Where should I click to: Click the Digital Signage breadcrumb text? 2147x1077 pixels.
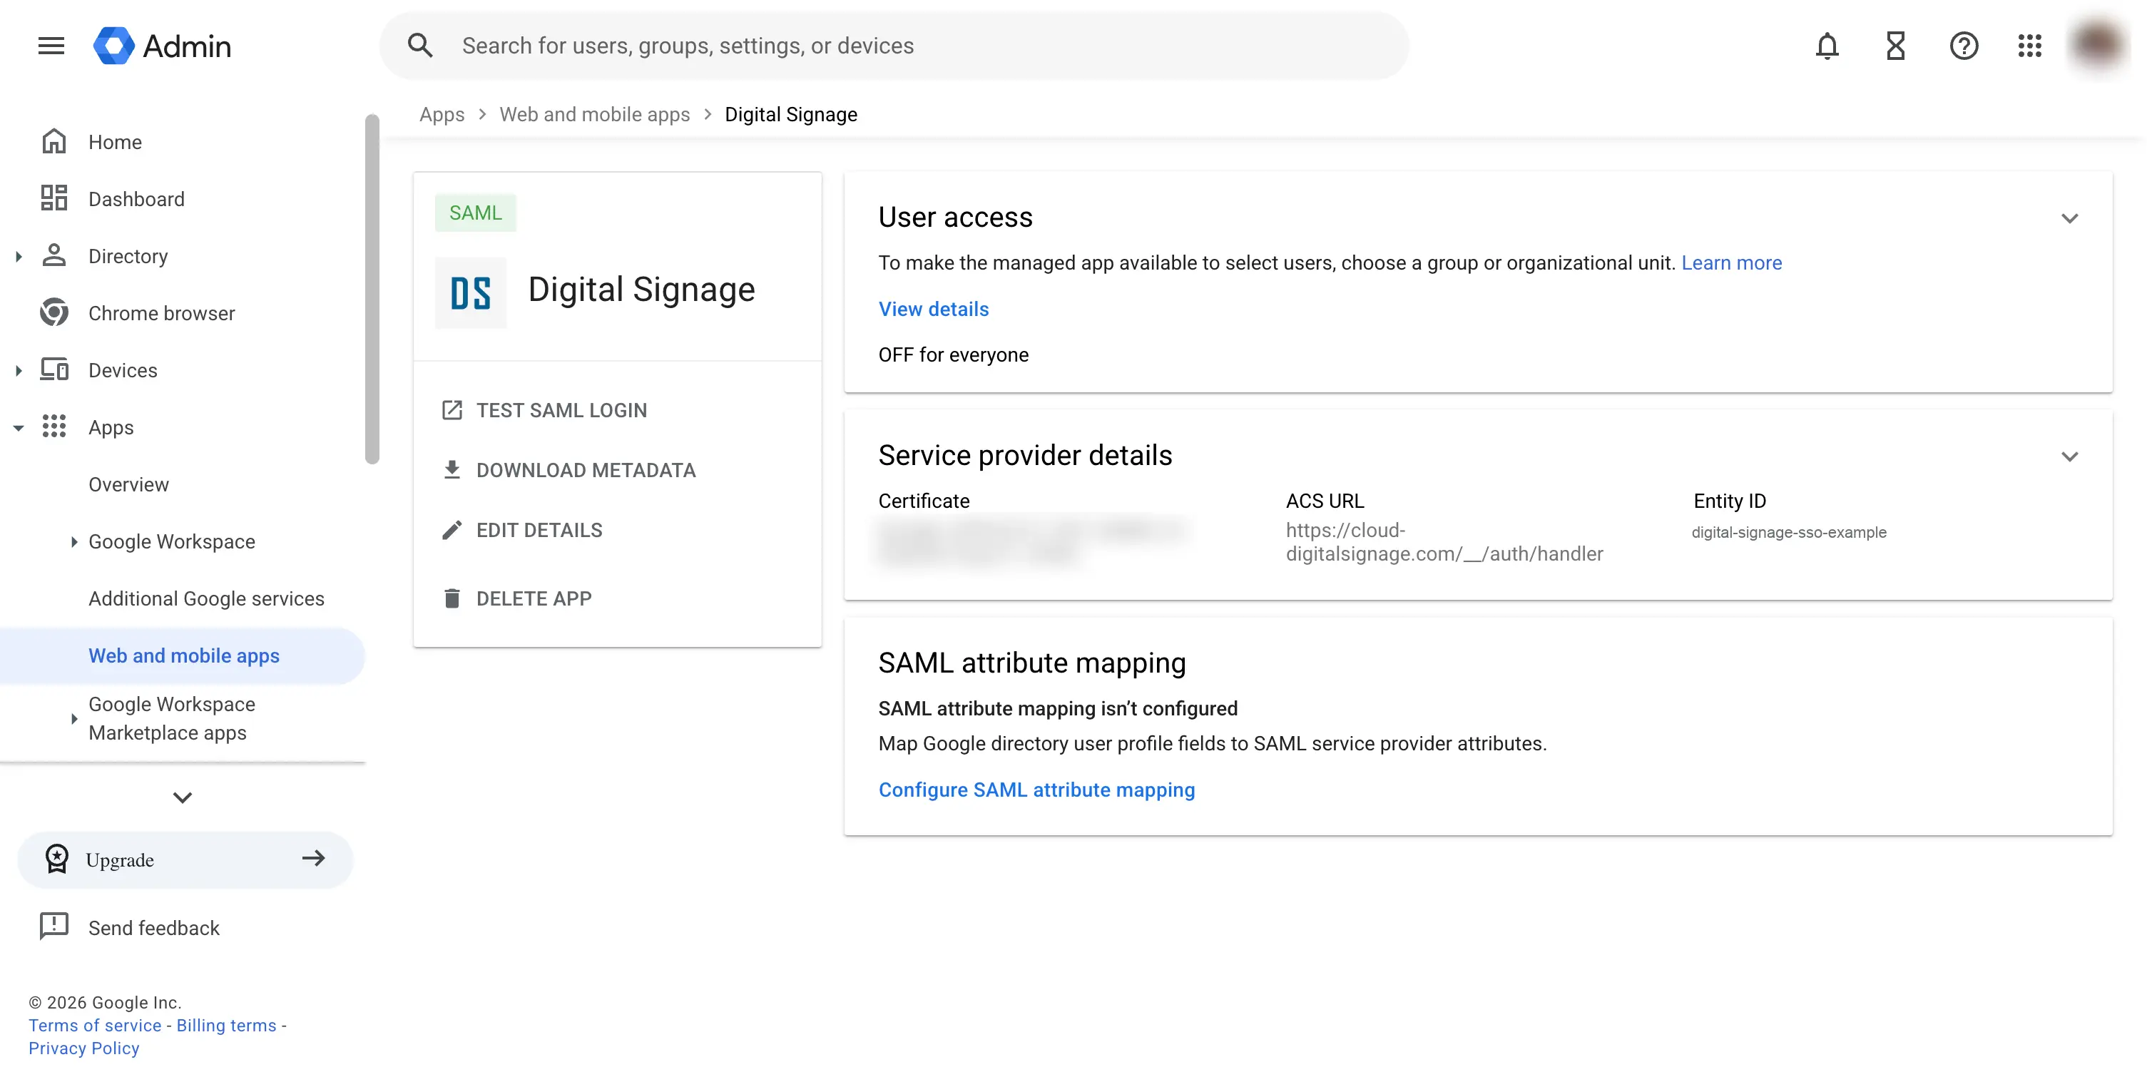791,114
